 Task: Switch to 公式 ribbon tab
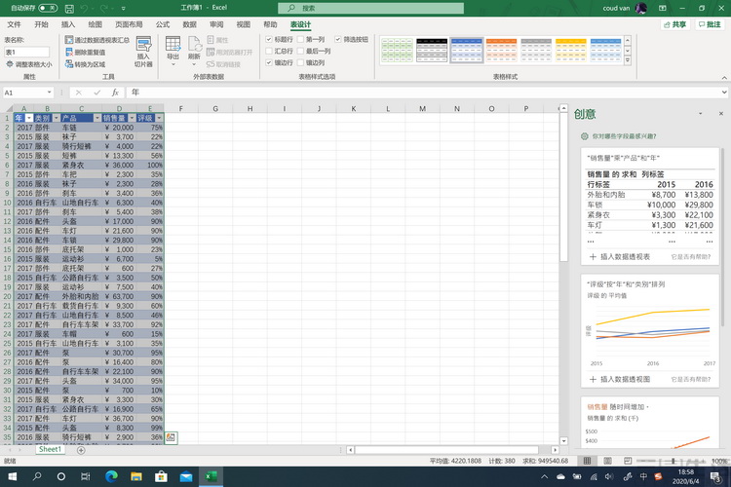point(163,24)
